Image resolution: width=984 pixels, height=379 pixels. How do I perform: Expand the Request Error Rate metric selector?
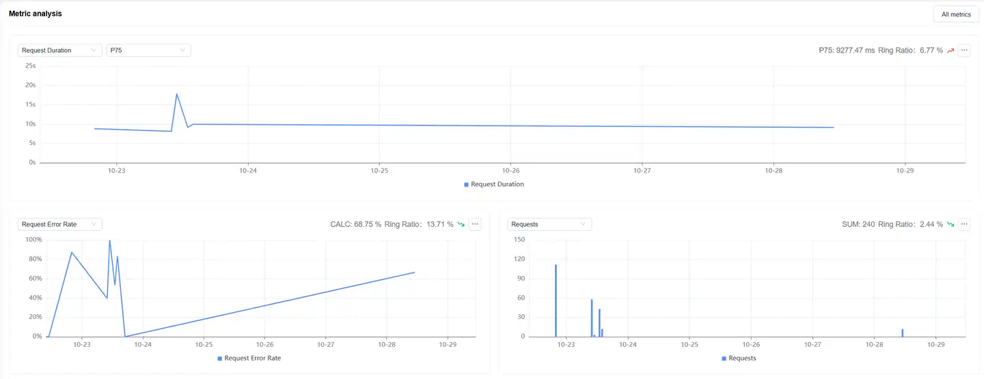(x=60, y=224)
